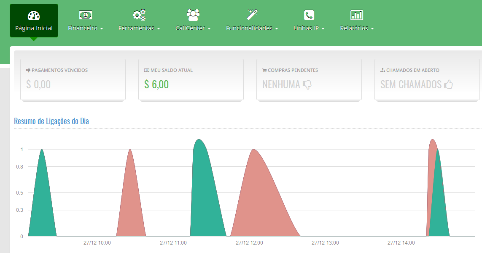Expand the Financeiro dropdown menu
This screenshot has height=253, width=482.
(86, 29)
